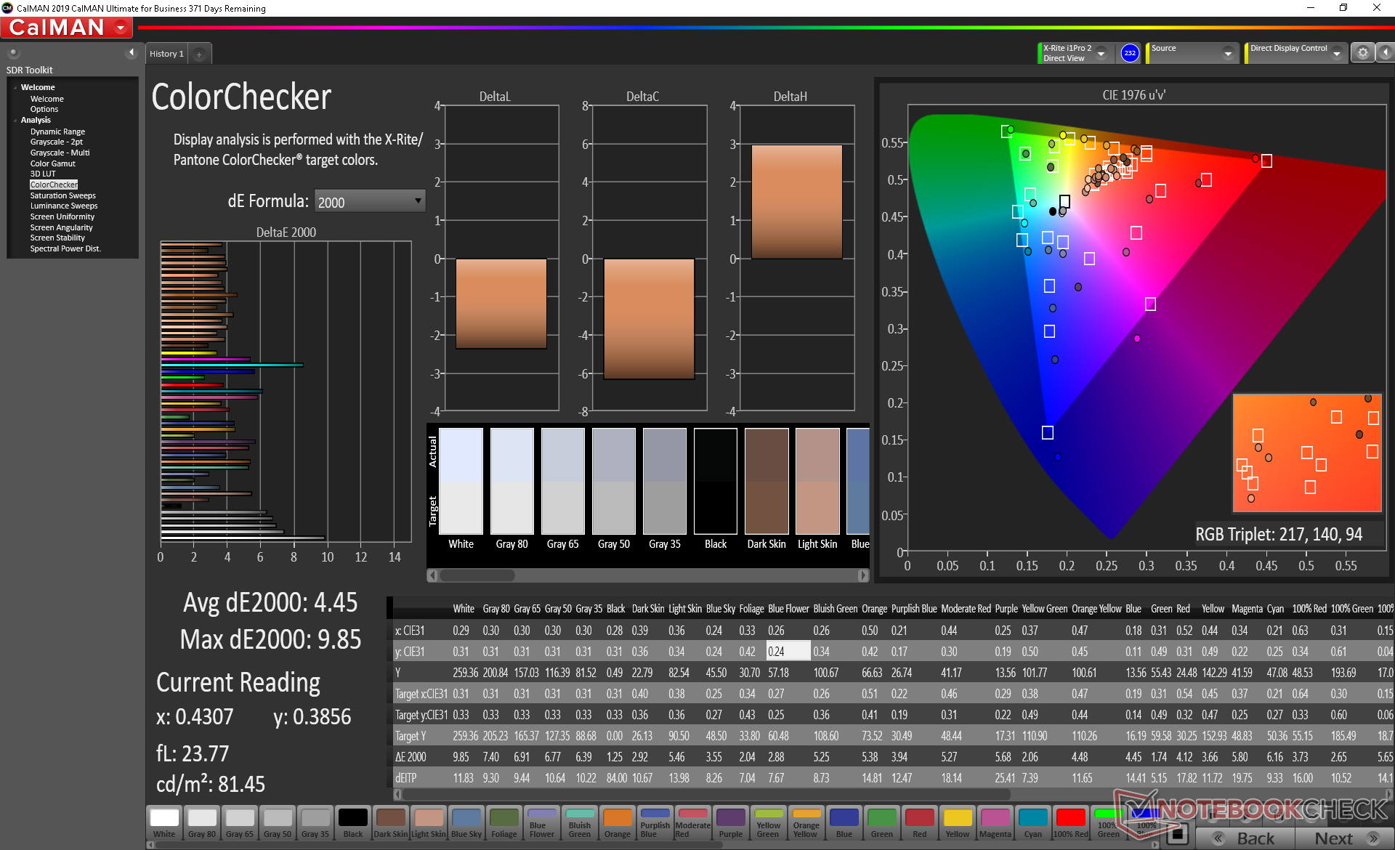The image size is (1395, 850).
Task: Click the blue 232 meter badge
Action: pos(1129,53)
